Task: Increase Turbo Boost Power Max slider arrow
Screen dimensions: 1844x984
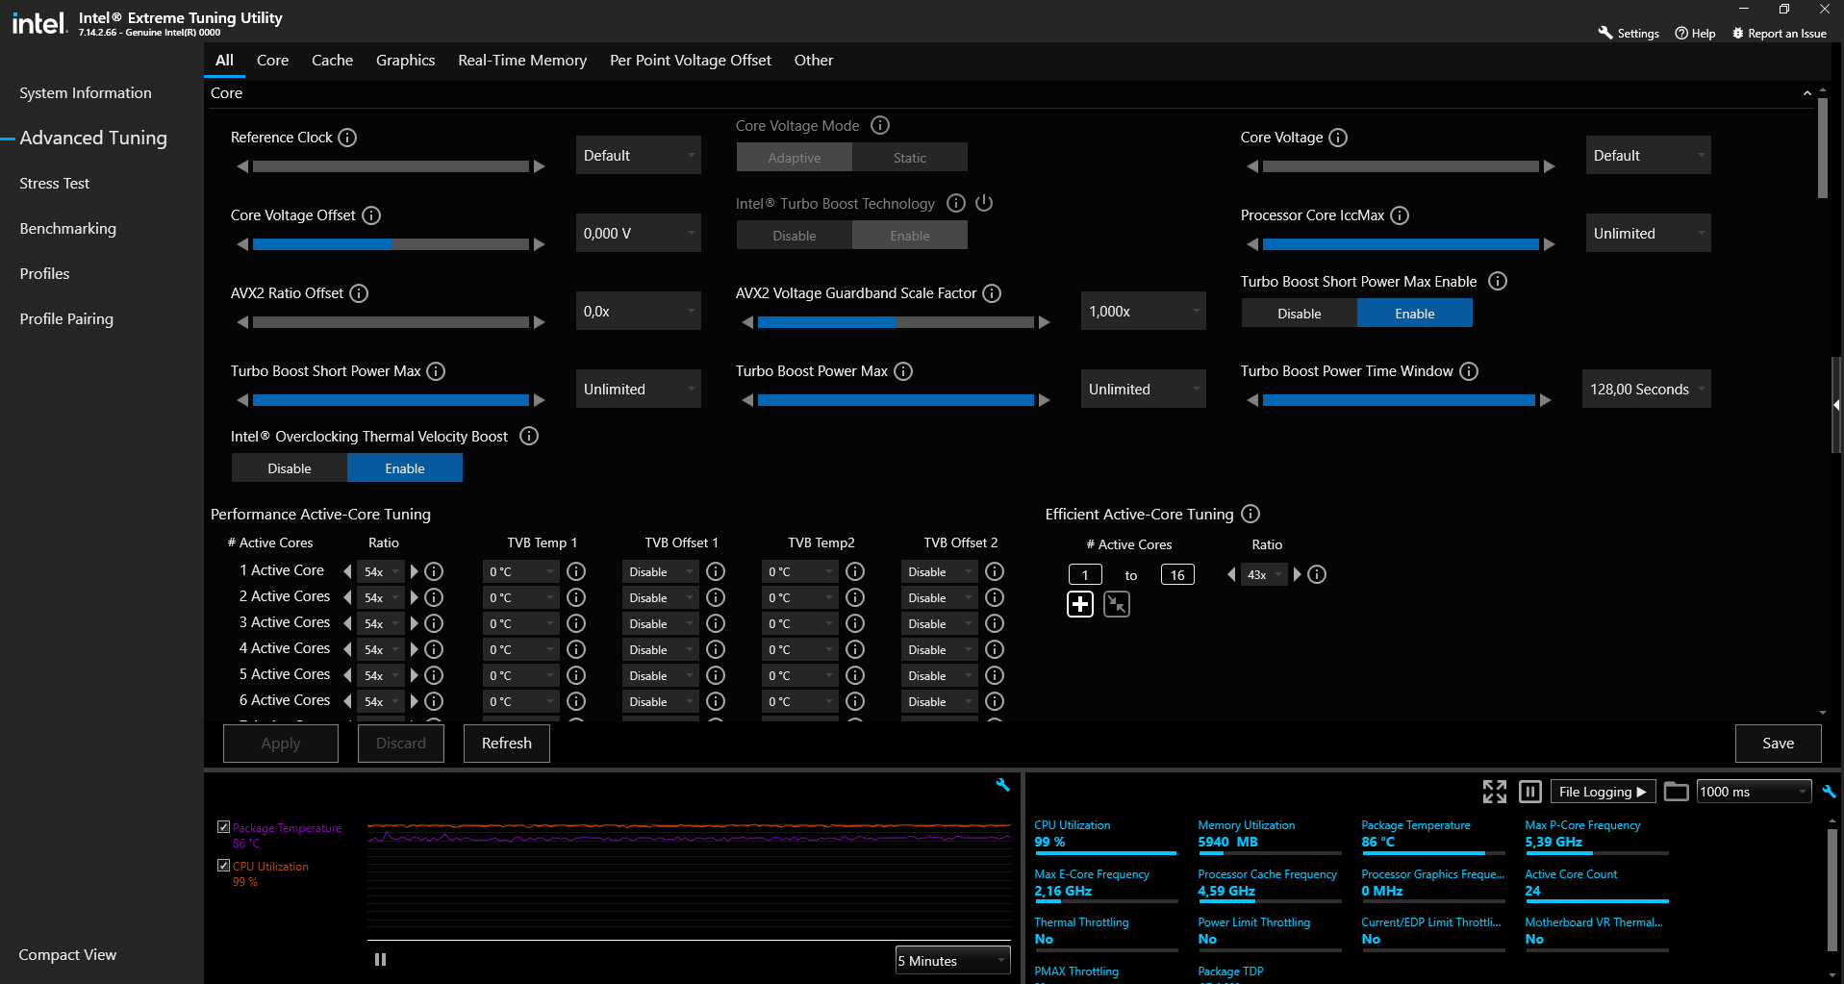Action: [x=1045, y=400]
